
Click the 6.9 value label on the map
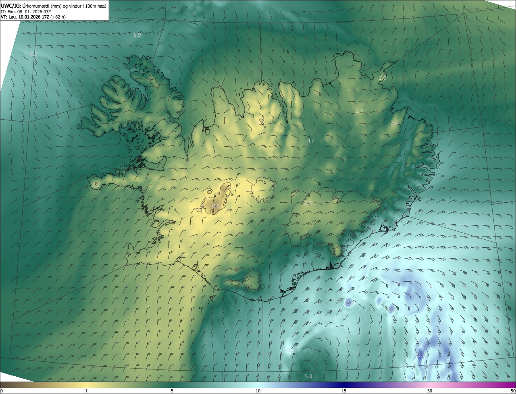[137, 35]
